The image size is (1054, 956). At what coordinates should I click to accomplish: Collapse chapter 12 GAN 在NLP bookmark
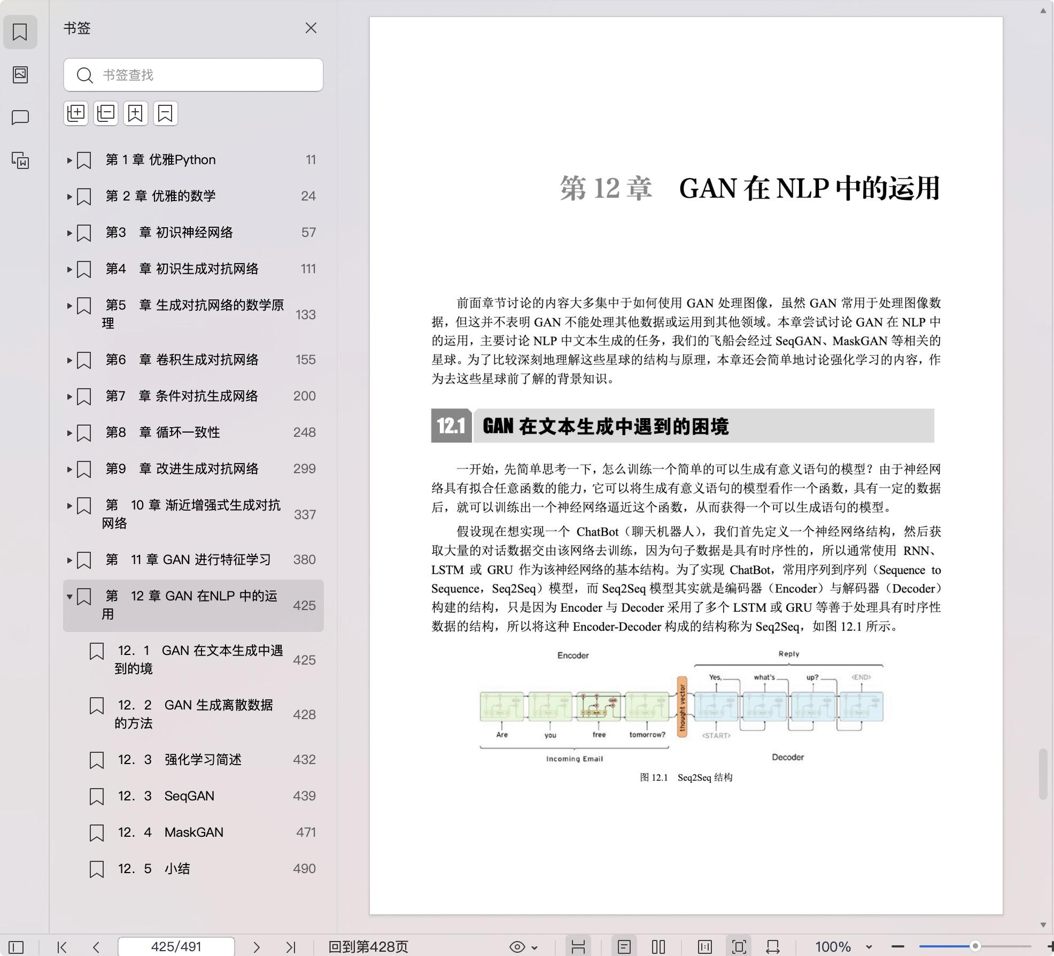click(x=69, y=596)
